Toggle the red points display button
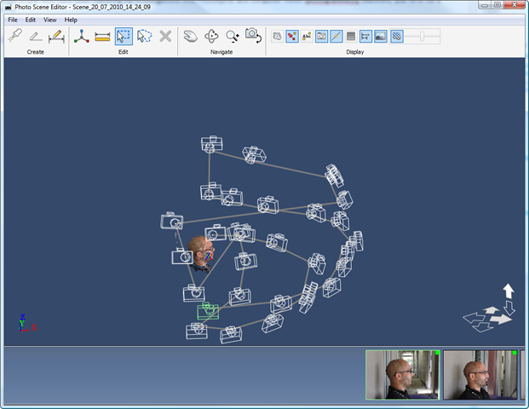529x409 pixels. coord(292,37)
